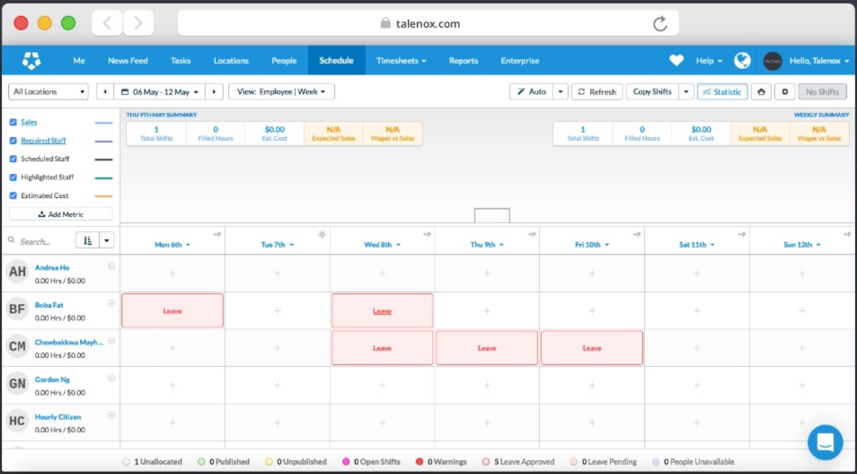Open the All Locations dropdown
The width and height of the screenshot is (857, 474).
click(49, 92)
